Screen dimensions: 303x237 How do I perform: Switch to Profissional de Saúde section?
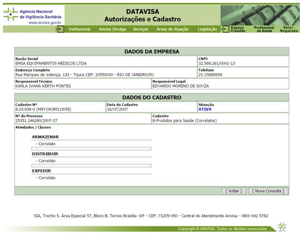[264, 29]
